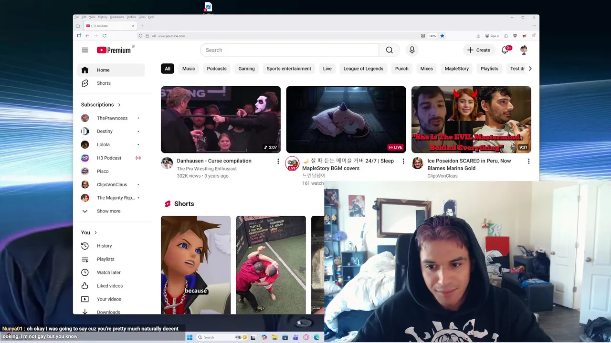Select the Live filter chip
This screenshot has height=343, width=611.
(327, 69)
